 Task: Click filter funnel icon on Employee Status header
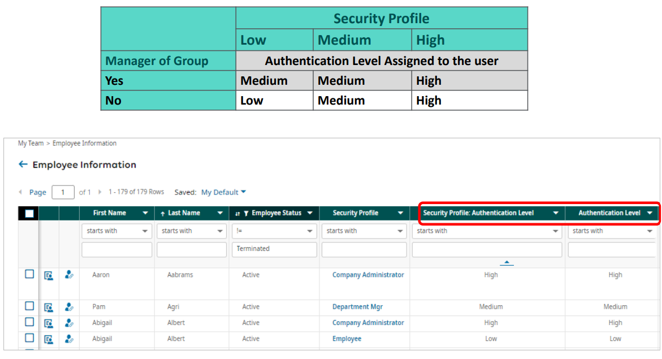(246, 214)
